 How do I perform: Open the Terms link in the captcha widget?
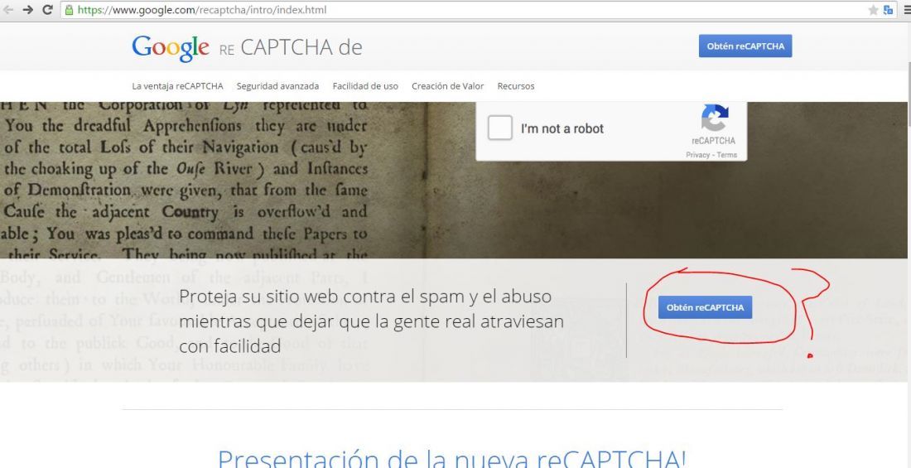727,155
